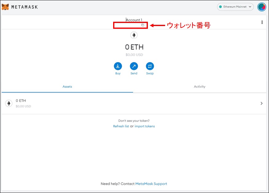The height and width of the screenshot is (193, 269).
Task: Click the Swap arrows button
Action: pos(150,66)
